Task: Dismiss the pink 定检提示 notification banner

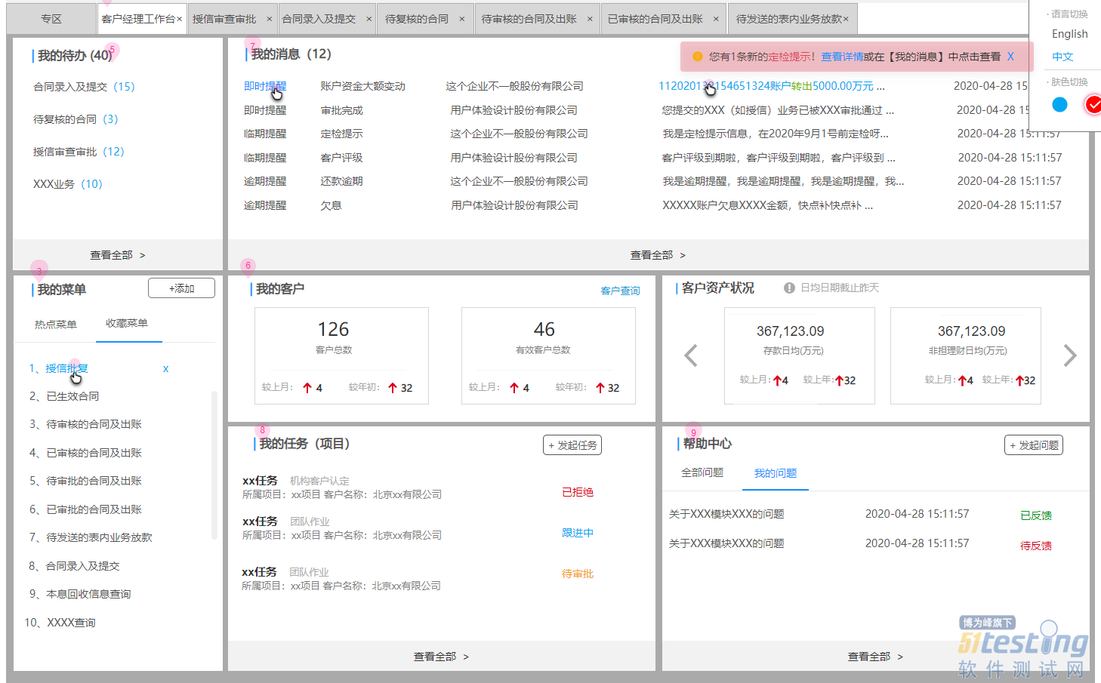Action: click(x=1010, y=57)
